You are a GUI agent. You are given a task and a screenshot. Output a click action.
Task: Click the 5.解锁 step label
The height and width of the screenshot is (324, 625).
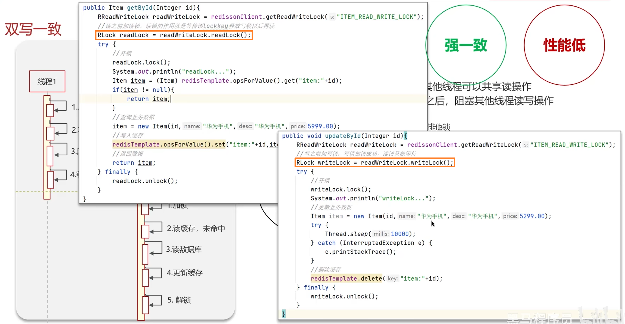point(179,300)
